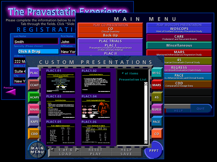217x162 pixels.
Task: Select the MISC category block
Action: point(157,73)
